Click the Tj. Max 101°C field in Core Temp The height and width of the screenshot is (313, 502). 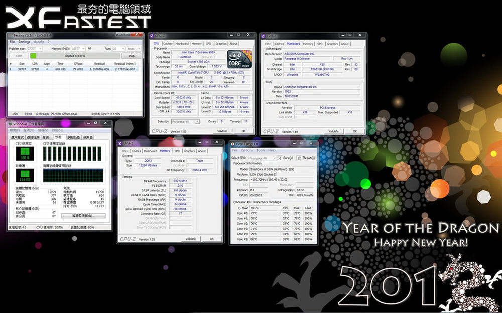pos(265,208)
